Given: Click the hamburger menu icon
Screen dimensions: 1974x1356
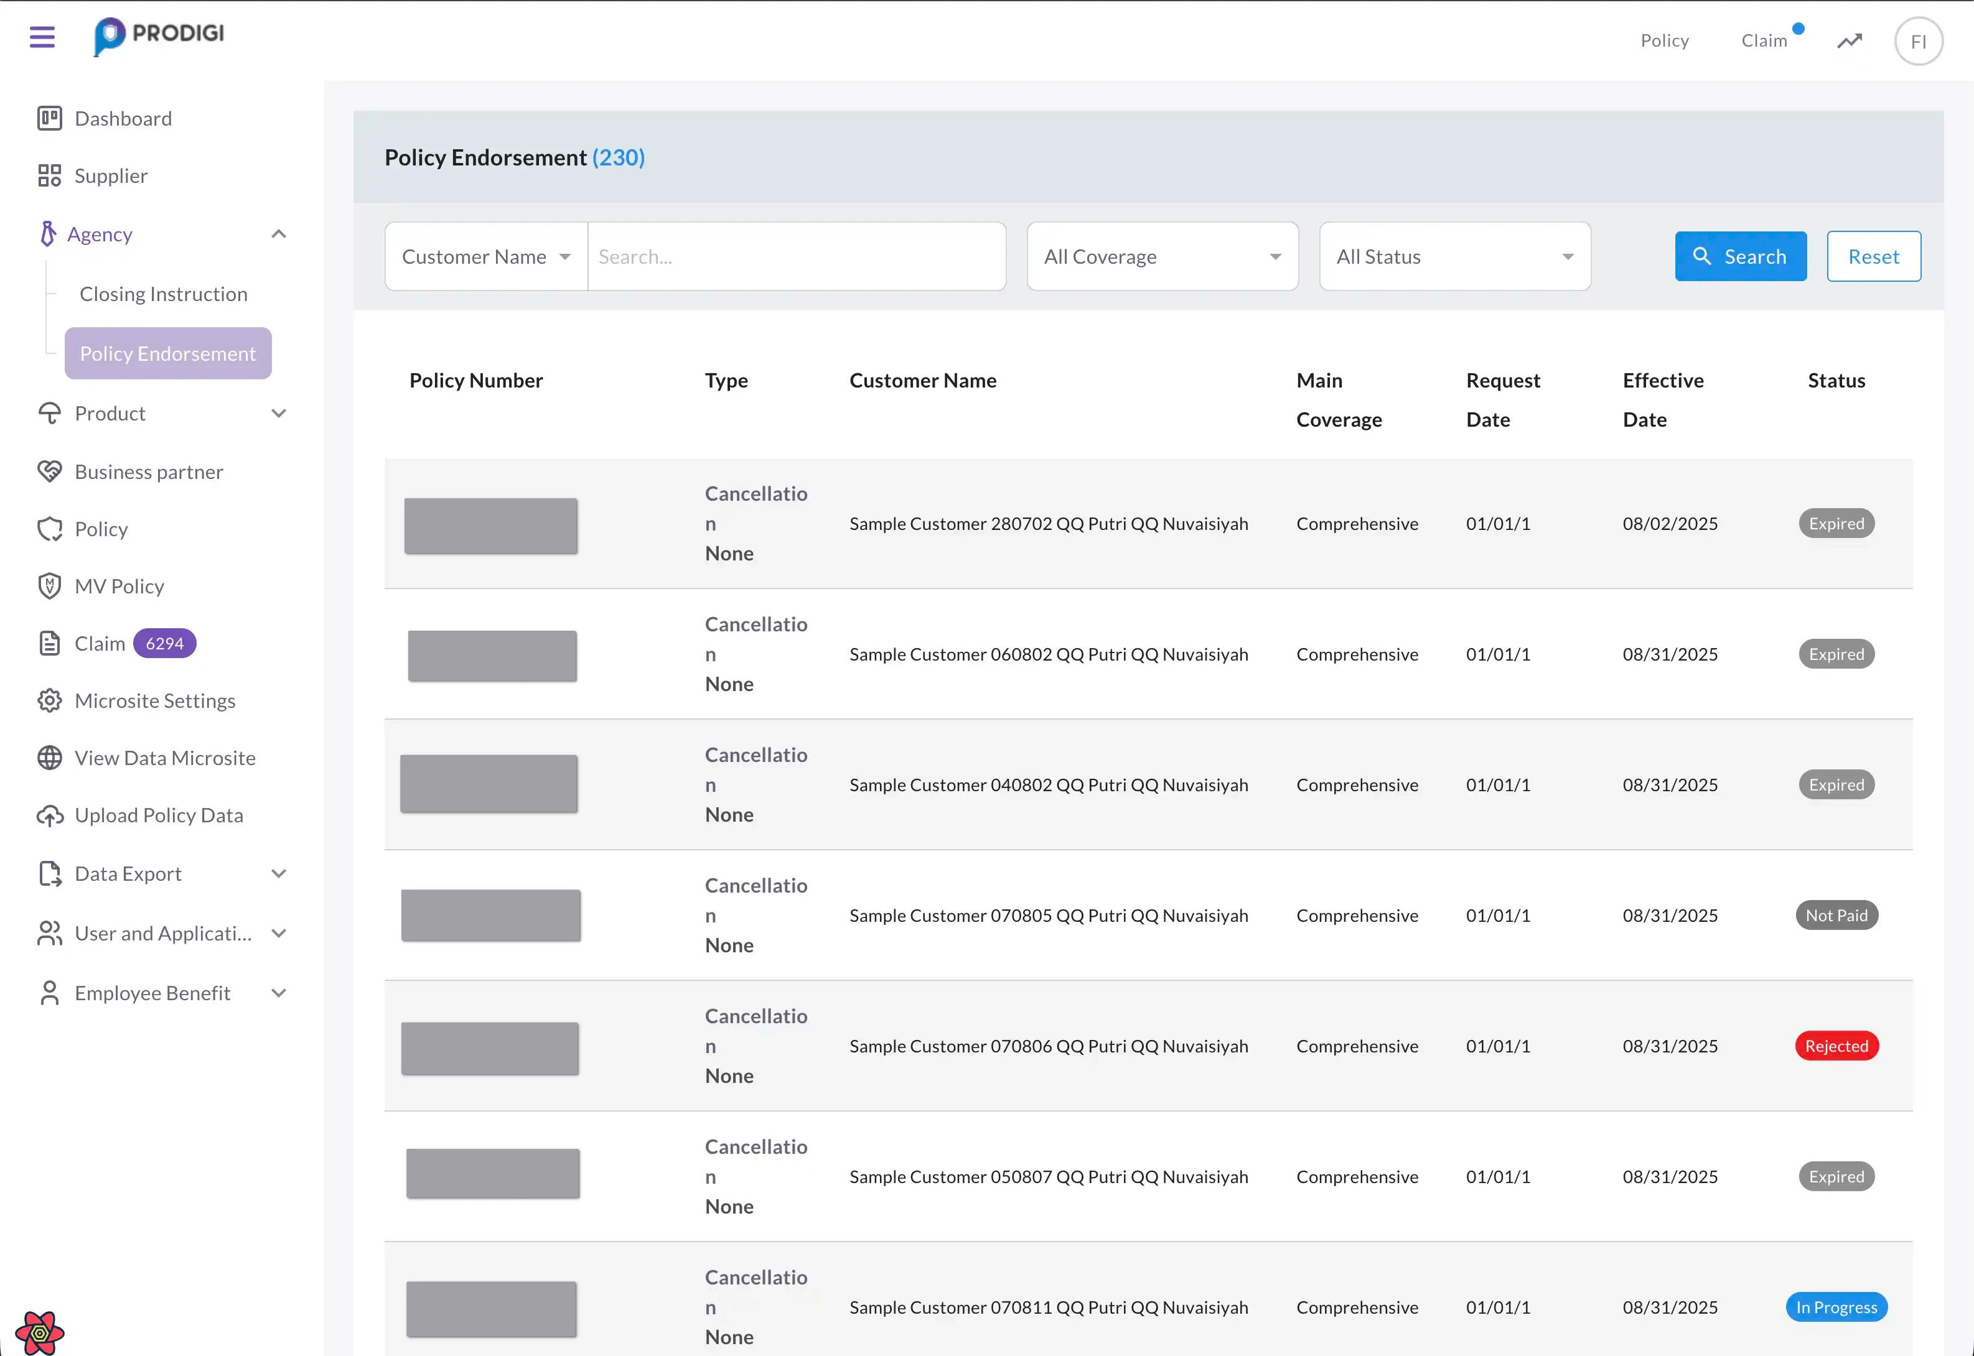Looking at the screenshot, I should point(42,37).
